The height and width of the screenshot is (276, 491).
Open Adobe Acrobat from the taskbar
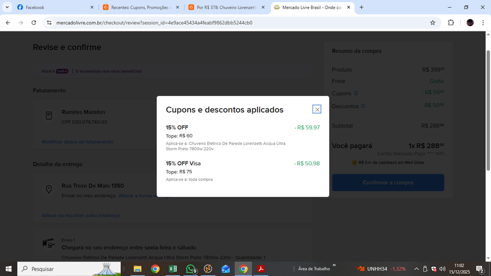point(261,269)
